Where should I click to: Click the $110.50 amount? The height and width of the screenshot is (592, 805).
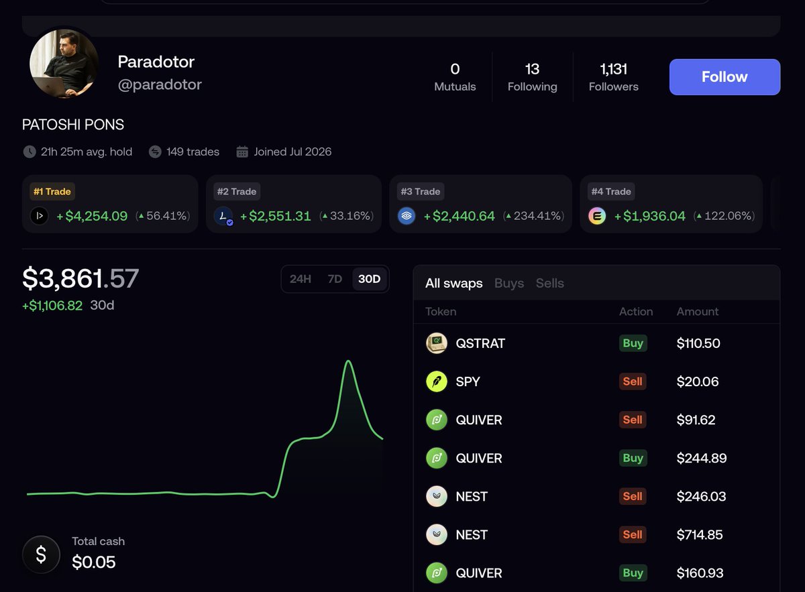(698, 343)
